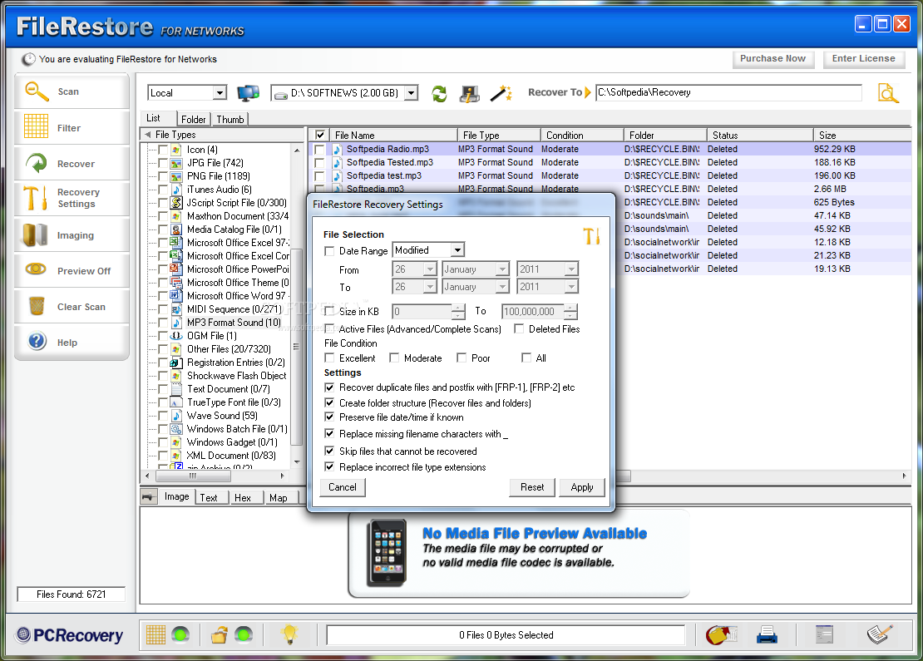Open the From year 2011 dropdown
923x661 pixels.
coord(571,269)
